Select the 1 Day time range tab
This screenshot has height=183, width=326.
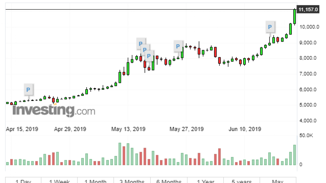23,181
